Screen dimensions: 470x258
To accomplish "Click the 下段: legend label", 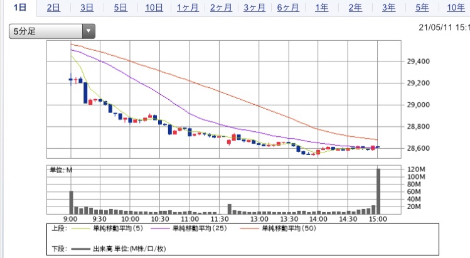I will tap(60, 249).
